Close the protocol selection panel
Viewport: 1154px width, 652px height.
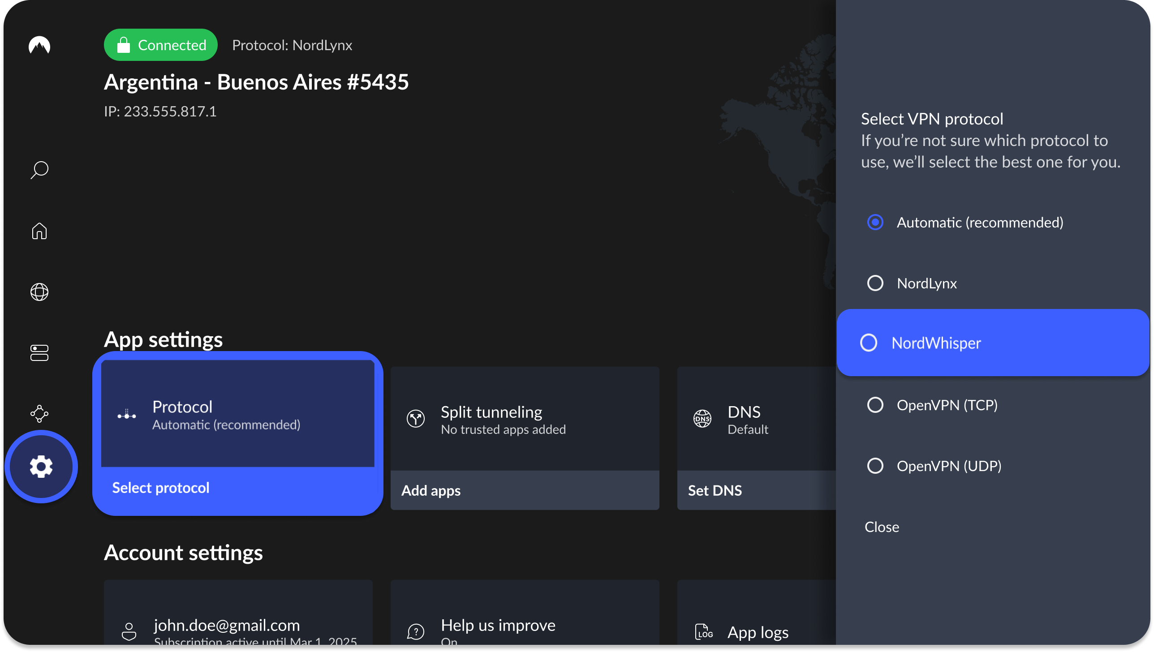882,527
